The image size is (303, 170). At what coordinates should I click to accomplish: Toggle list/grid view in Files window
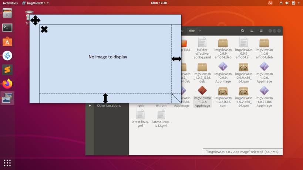pos(252,31)
